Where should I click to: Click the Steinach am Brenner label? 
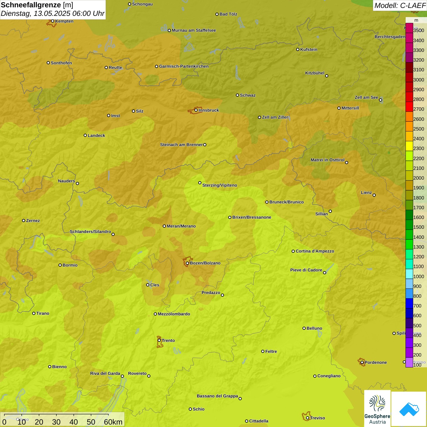(x=181, y=145)
